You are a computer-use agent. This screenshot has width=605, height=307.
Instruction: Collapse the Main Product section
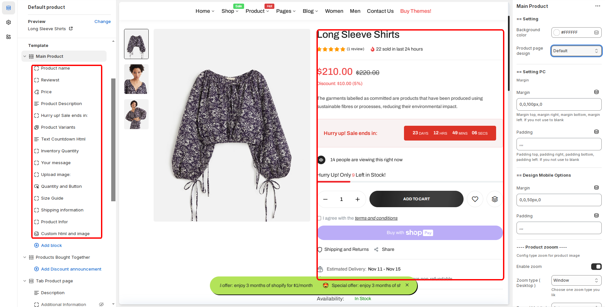click(25, 56)
